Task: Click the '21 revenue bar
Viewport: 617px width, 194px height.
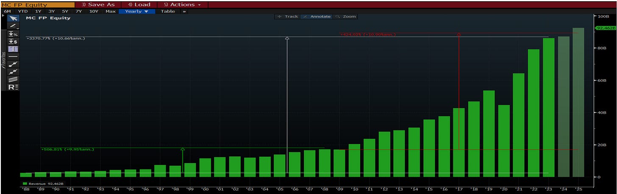Action: pos(518,125)
